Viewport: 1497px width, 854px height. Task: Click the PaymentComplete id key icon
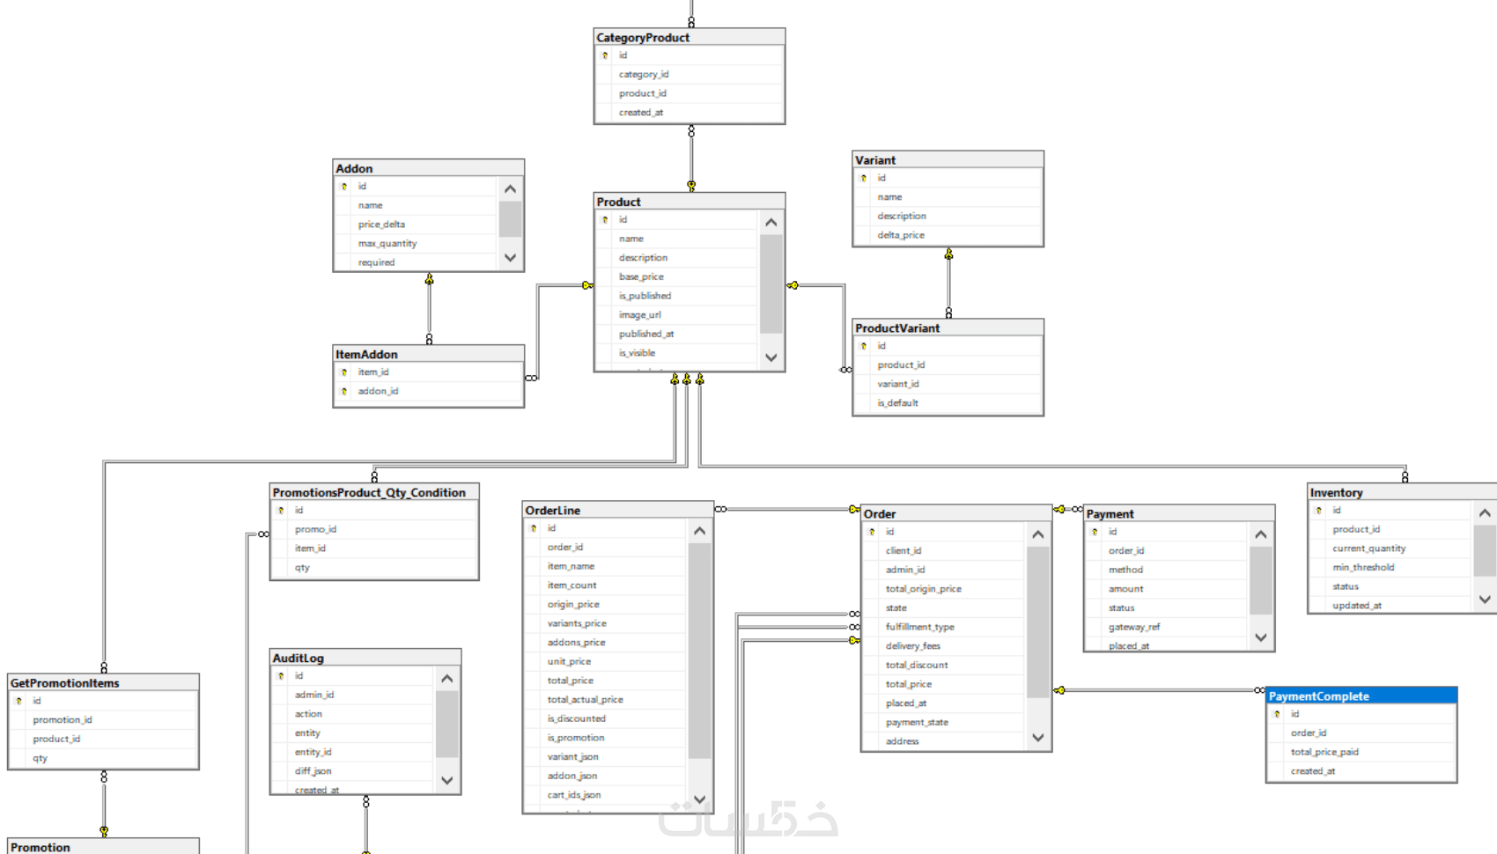pos(1277,714)
